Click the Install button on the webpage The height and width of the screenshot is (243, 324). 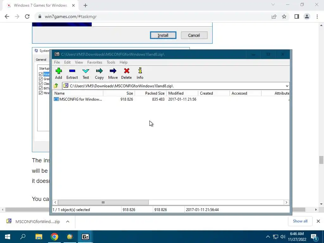[x=163, y=35]
